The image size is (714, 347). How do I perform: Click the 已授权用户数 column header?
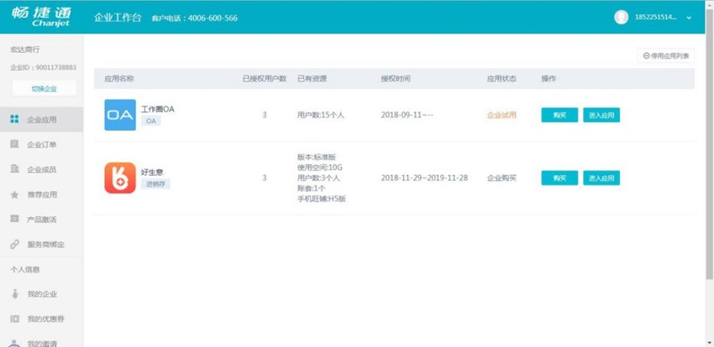[x=265, y=79]
